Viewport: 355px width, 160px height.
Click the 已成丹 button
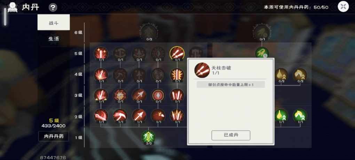(x=231, y=135)
